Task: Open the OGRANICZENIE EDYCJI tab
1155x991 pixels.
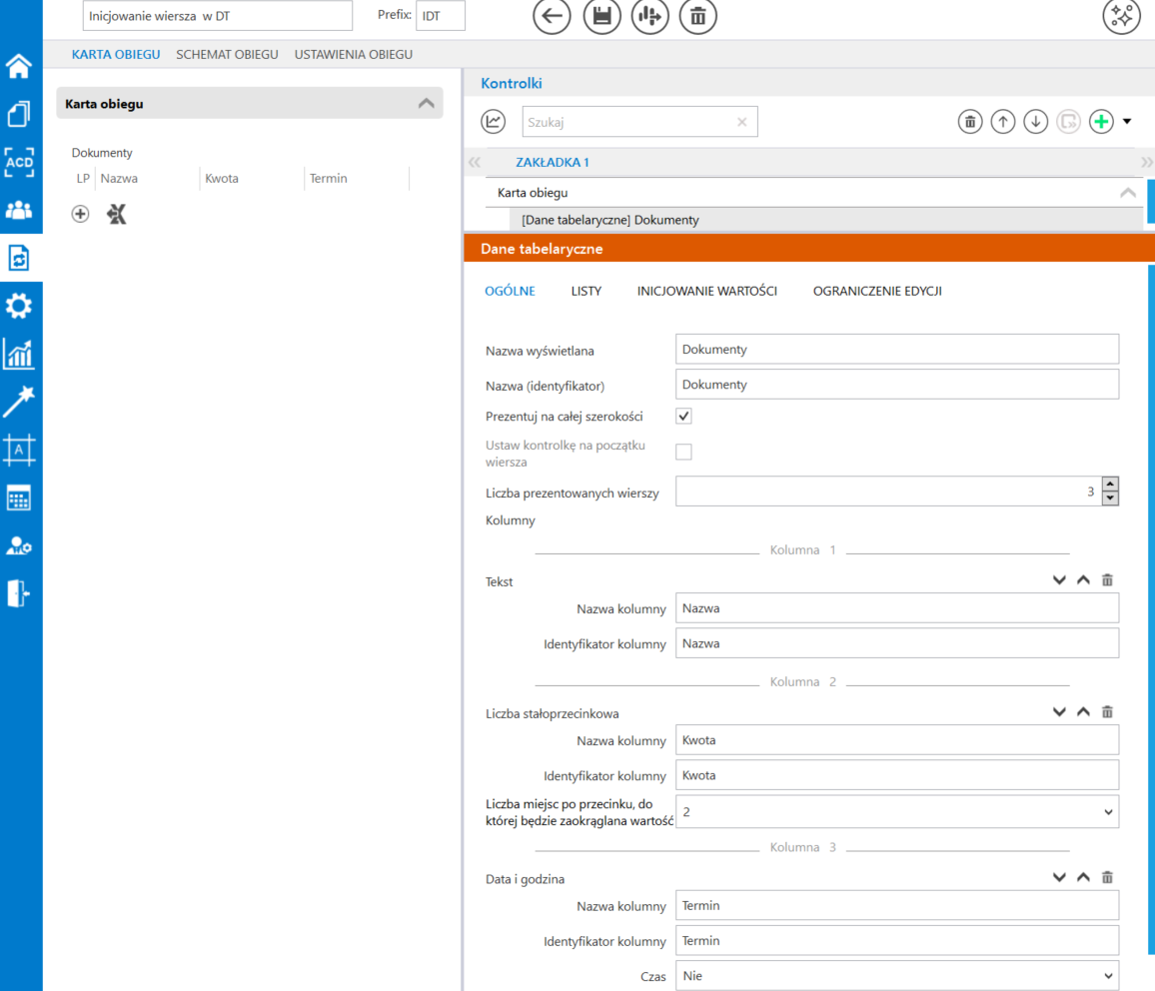Action: pos(877,291)
